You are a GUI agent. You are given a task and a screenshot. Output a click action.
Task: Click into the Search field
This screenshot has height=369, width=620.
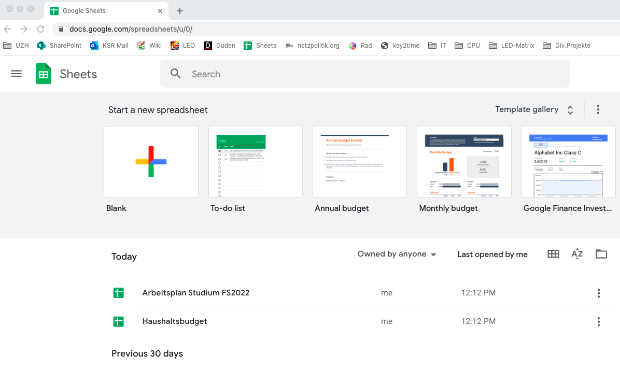(x=373, y=74)
